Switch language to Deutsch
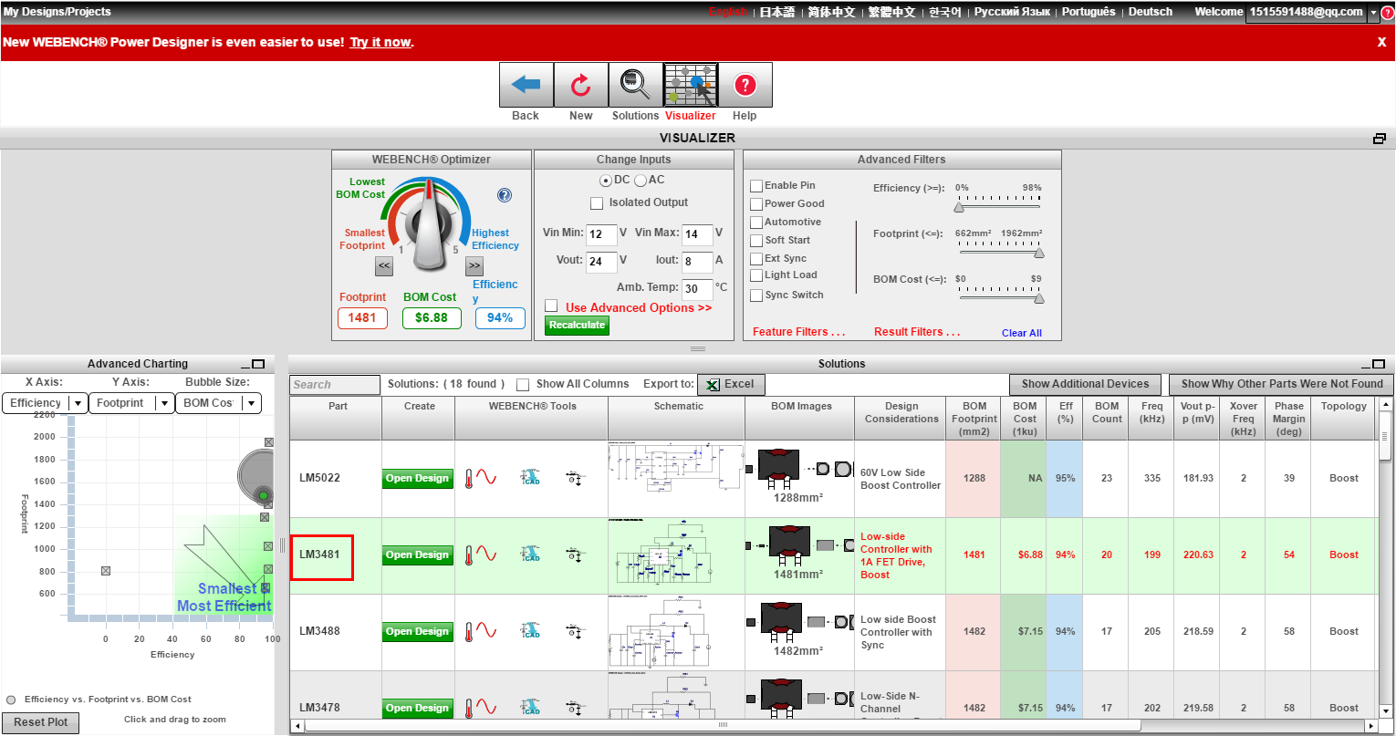 [x=1151, y=12]
